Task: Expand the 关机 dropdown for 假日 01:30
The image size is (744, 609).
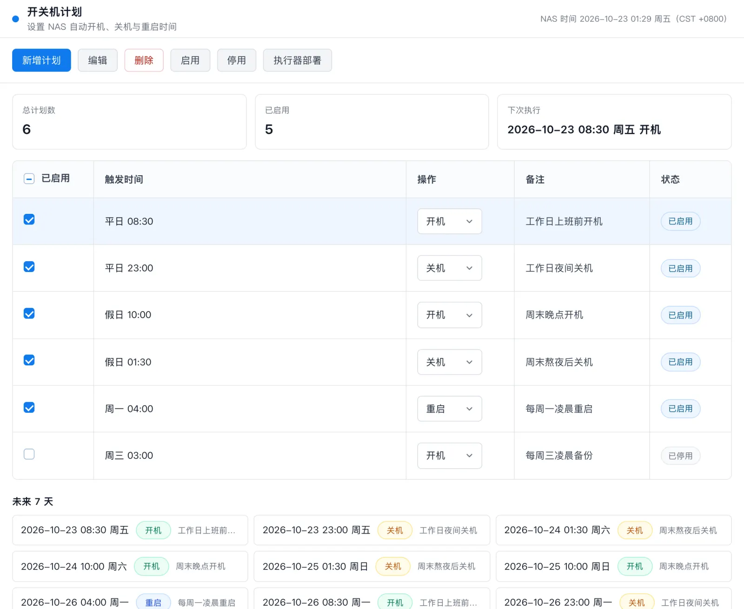Action: [450, 362]
